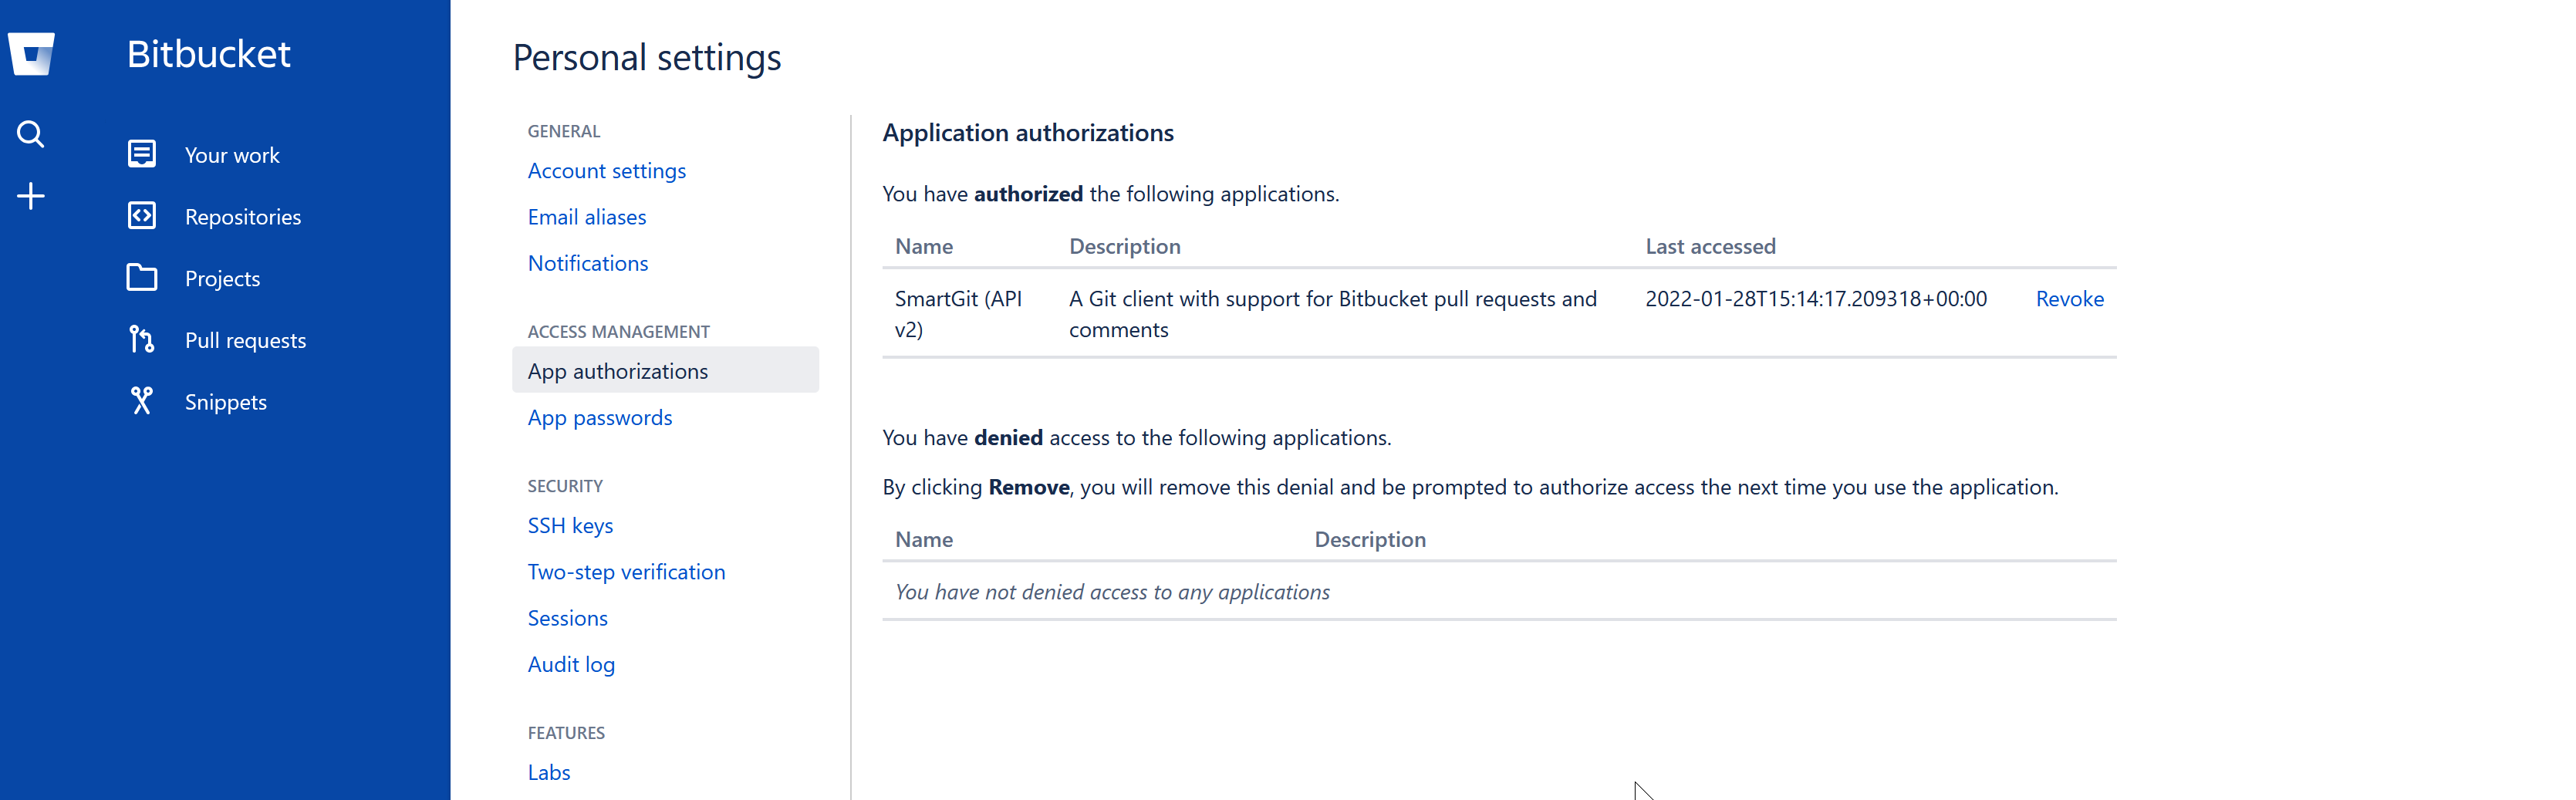
Task: Click the Projects folder icon
Action: click(x=142, y=278)
